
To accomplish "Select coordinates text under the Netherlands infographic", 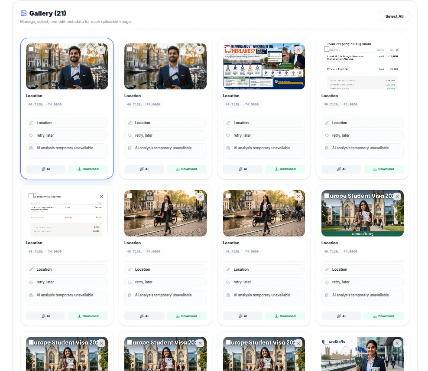I will (x=242, y=105).
